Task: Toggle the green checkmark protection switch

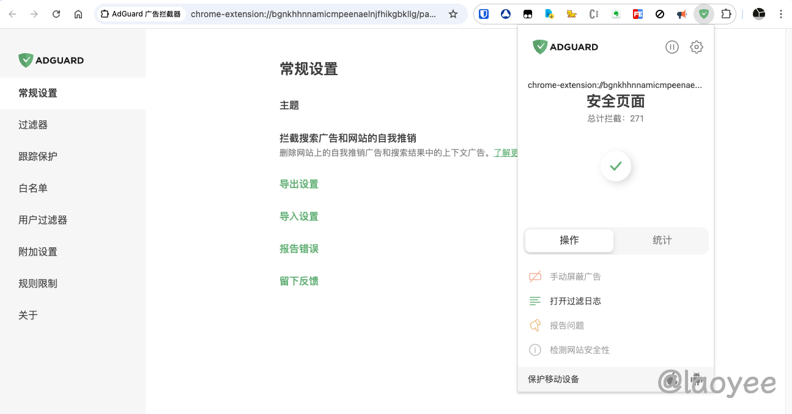Action: (615, 166)
